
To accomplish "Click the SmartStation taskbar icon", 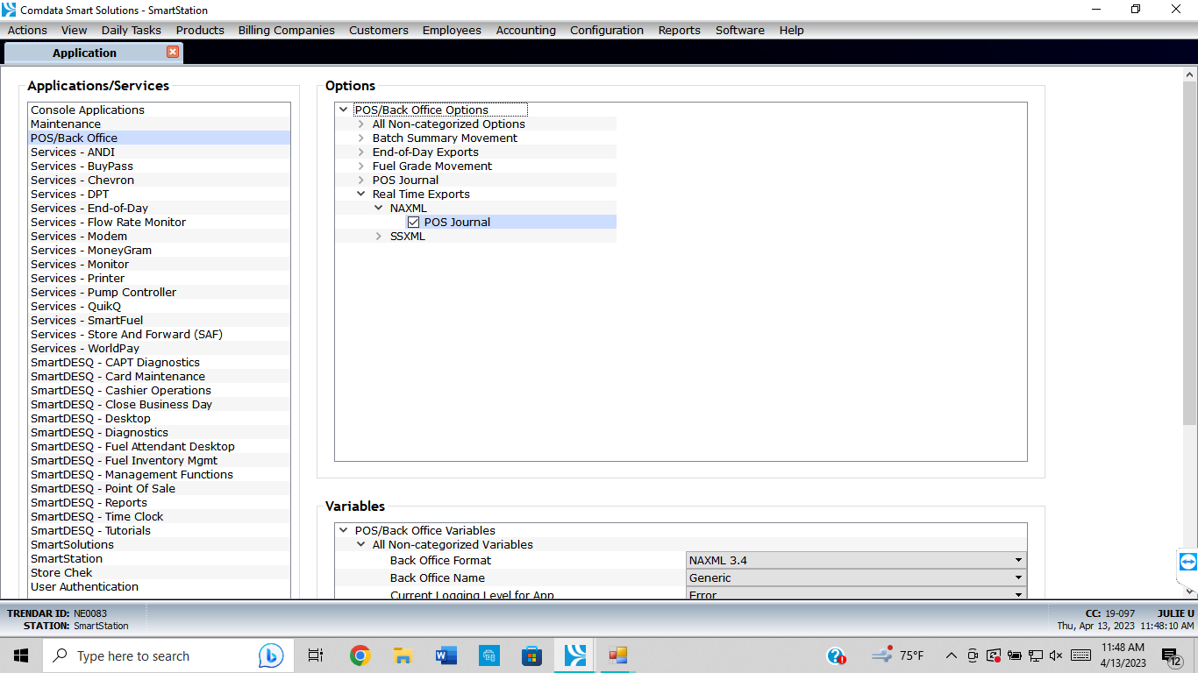I will (575, 655).
